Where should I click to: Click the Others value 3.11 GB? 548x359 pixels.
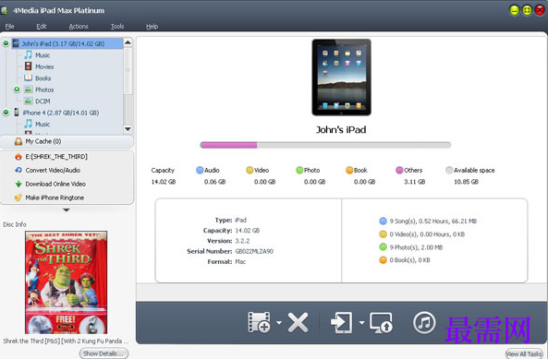pos(415,182)
